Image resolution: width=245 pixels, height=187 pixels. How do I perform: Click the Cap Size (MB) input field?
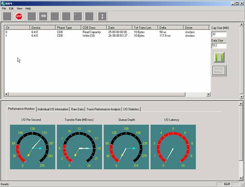coord(219,34)
